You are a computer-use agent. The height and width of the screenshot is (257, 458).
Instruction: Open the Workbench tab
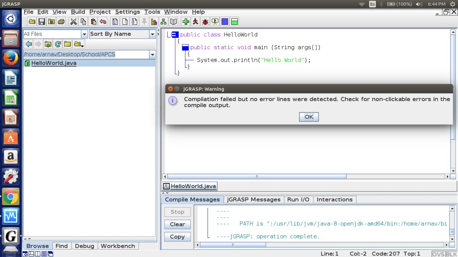(x=118, y=246)
